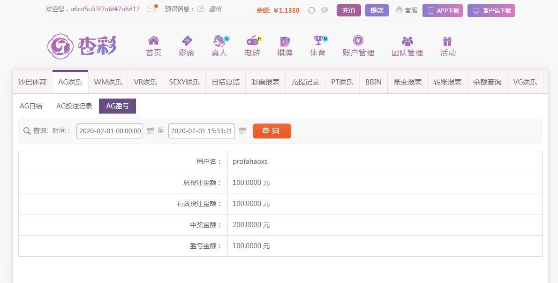The image size is (558, 283).
Task: Click the 客户端下载 button
Action: [x=491, y=11]
